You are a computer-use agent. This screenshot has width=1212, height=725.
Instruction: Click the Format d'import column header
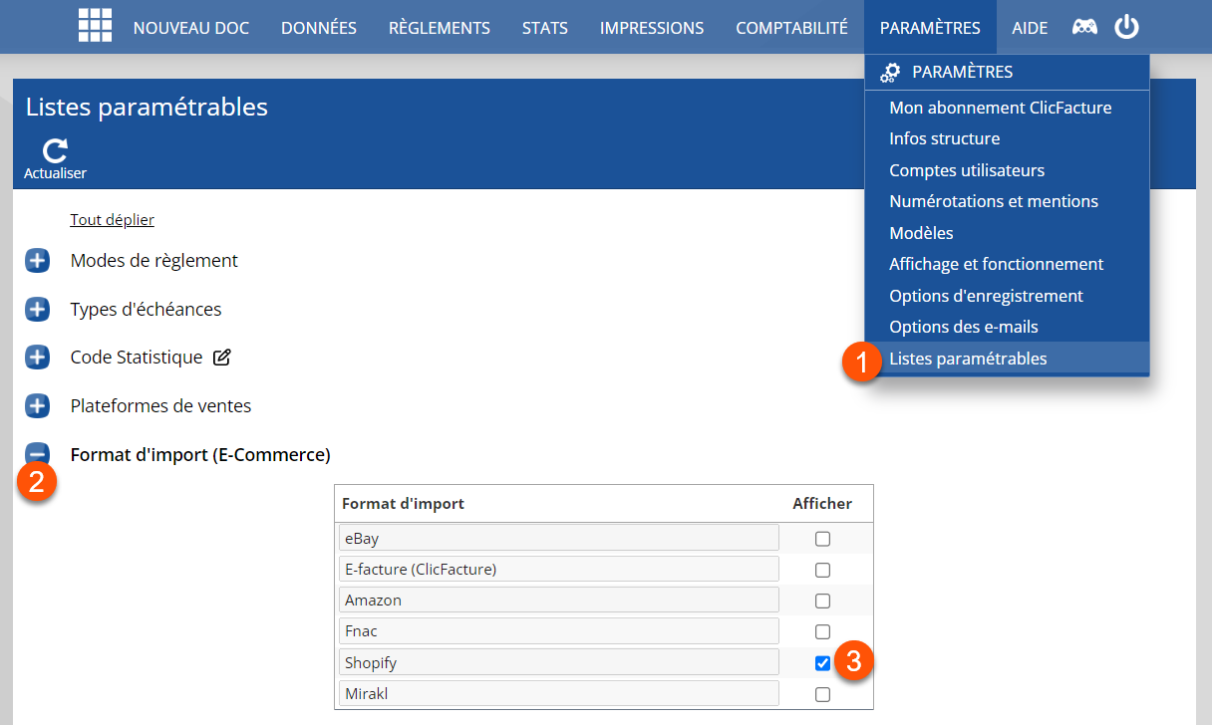403,504
